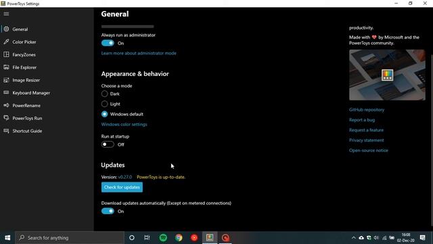Click the network signal tray icon
Image resolution: width=433 pixels, height=244 pixels.
(384, 238)
